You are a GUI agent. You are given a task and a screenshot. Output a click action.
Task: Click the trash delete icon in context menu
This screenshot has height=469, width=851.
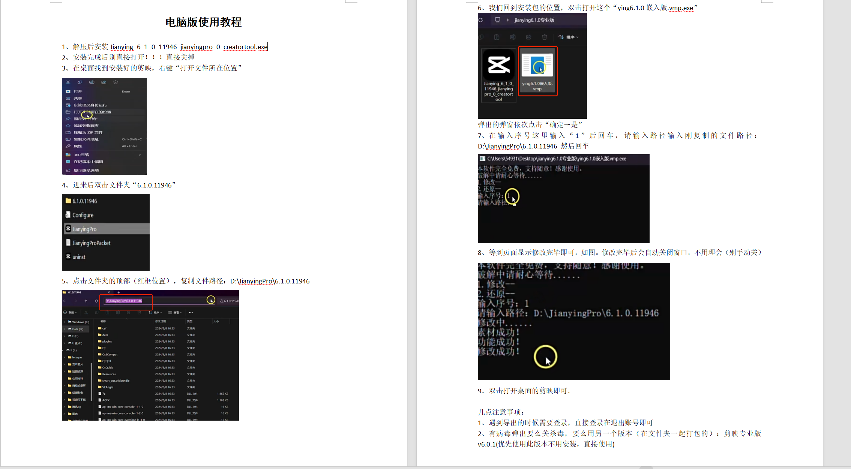coord(116,82)
